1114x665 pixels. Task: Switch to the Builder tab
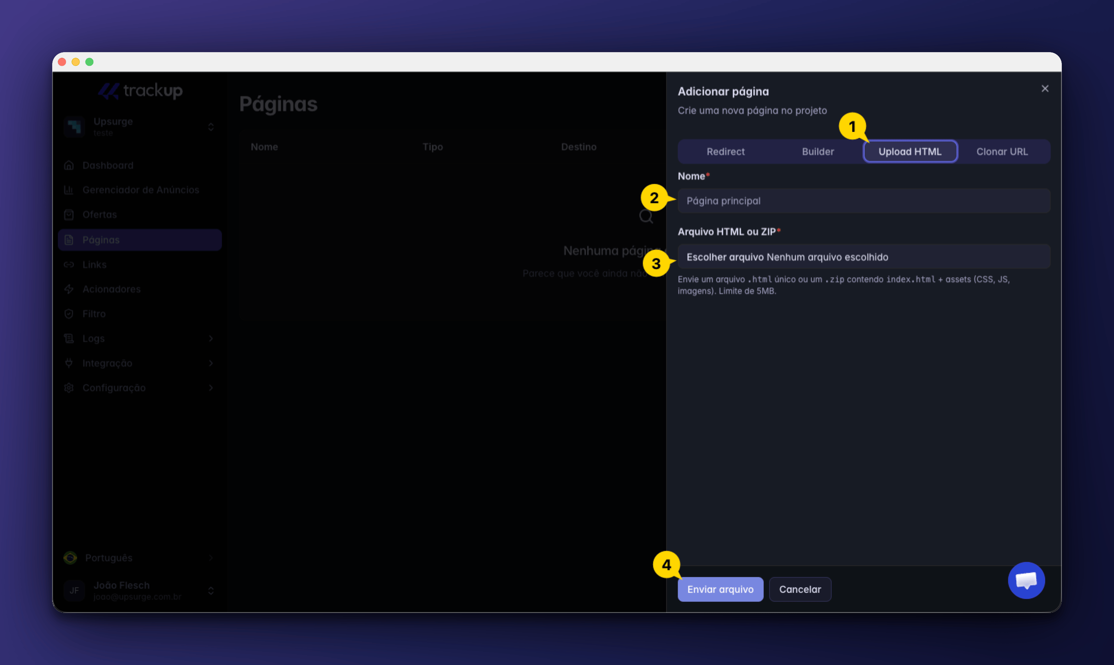click(817, 152)
